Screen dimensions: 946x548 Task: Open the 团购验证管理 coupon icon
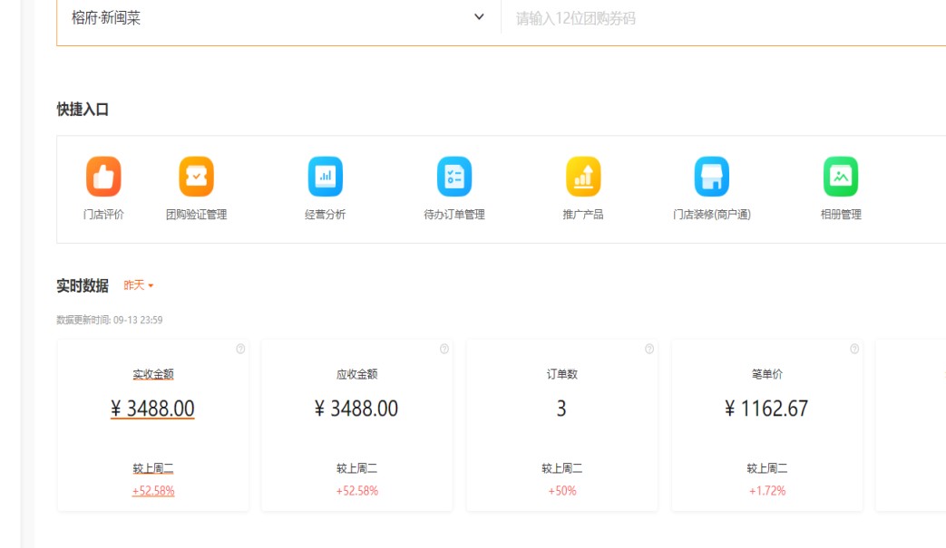pyautogui.click(x=196, y=177)
